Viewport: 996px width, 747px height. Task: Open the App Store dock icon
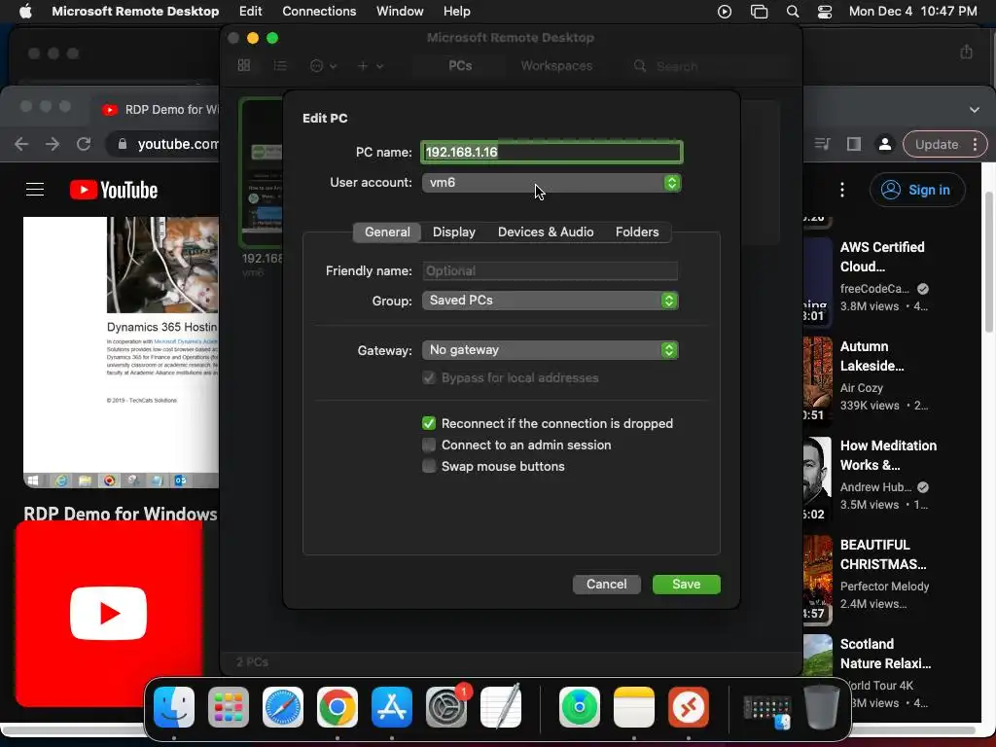tap(392, 707)
